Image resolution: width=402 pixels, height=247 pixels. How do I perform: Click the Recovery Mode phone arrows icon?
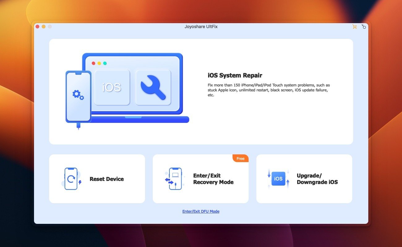(174, 179)
